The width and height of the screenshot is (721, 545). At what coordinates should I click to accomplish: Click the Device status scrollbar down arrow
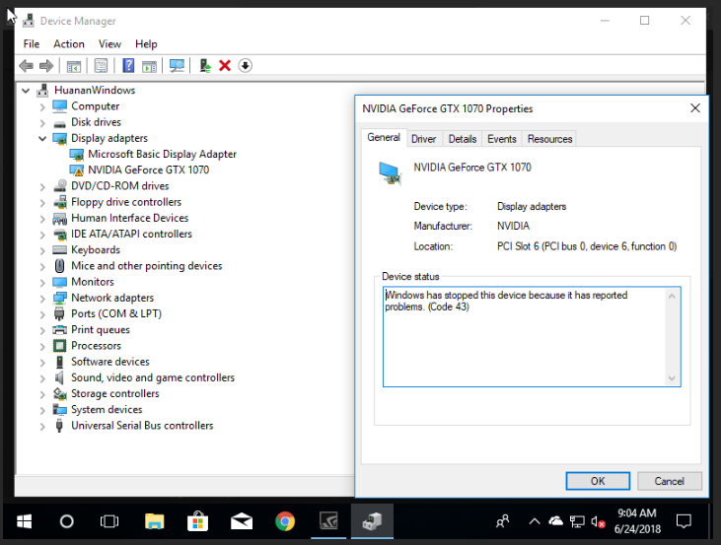[672, 378]
